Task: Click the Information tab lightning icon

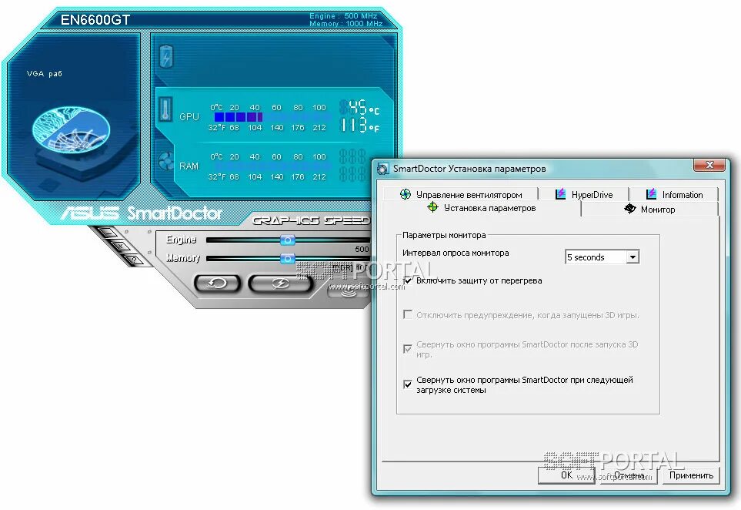Action: (651, 194)
